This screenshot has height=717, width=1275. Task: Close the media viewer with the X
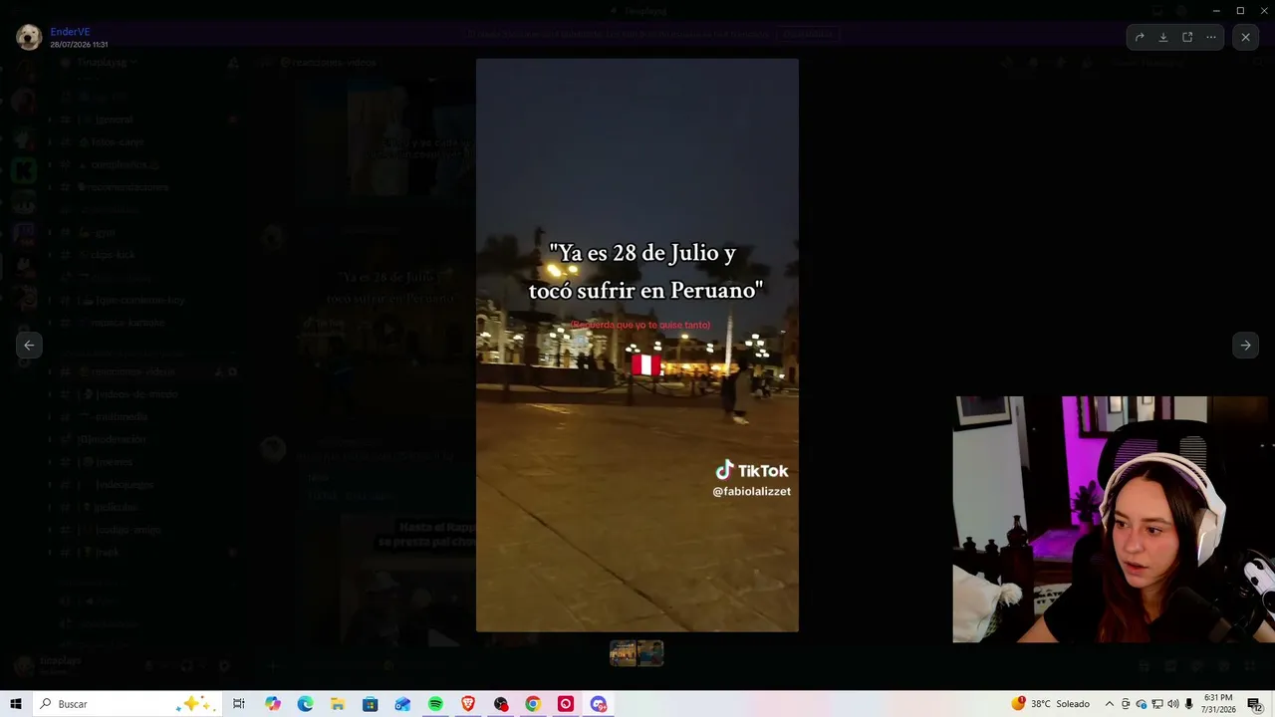coord(1245,37)
